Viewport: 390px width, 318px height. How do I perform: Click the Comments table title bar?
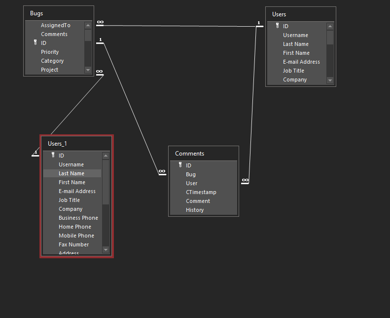203,154
